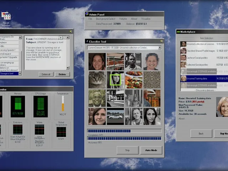The image size is (228, 171).
Task: Select 'Classified Shared Profile Images' item
Action: (x=204, y=51)
